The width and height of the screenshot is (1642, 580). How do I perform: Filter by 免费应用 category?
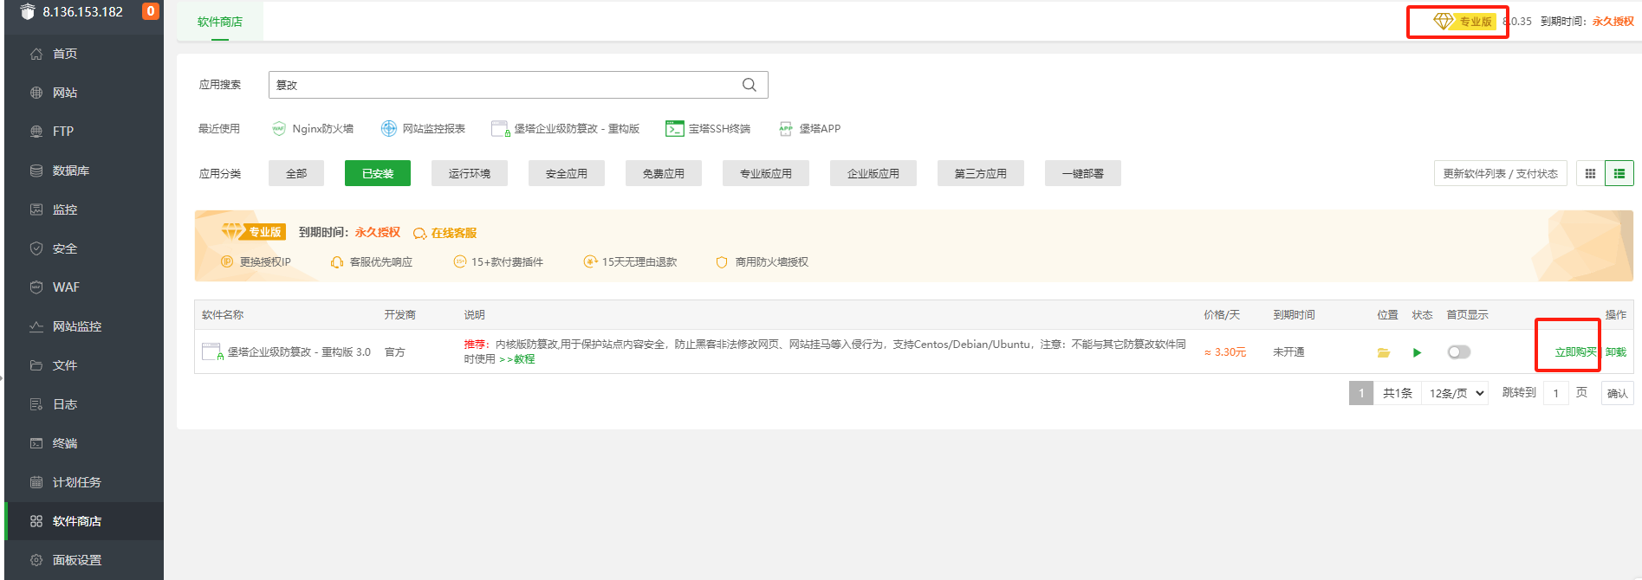click(664, 173)
